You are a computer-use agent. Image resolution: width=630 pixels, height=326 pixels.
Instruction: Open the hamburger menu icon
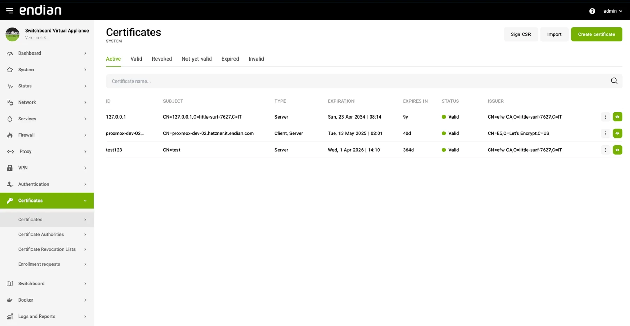(x=9, y=11)
